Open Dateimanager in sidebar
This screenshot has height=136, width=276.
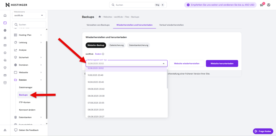coord(26,87)
